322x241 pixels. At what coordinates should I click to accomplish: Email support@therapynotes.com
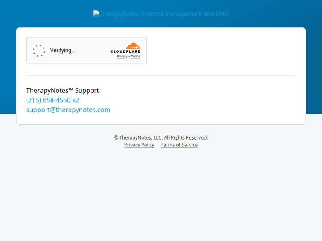tap(68, 110)
